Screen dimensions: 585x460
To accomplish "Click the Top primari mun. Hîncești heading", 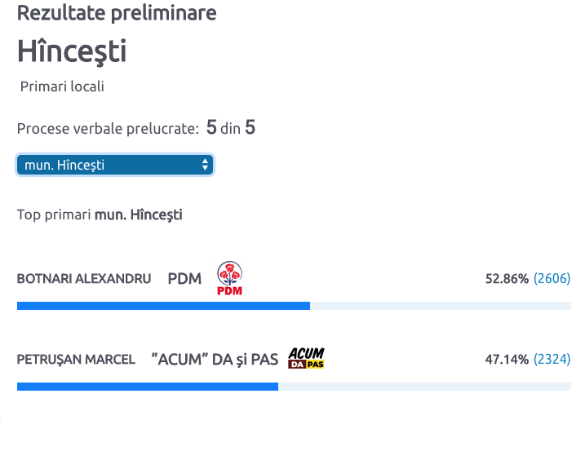I will tap(100, 215).
